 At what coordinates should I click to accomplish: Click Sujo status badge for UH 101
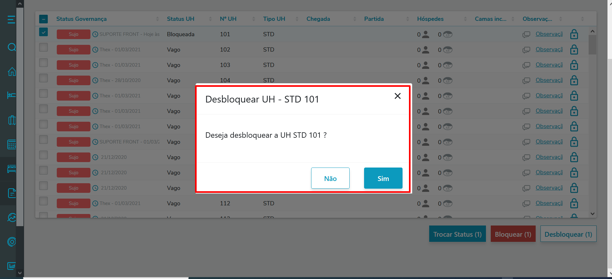(73, 34)
